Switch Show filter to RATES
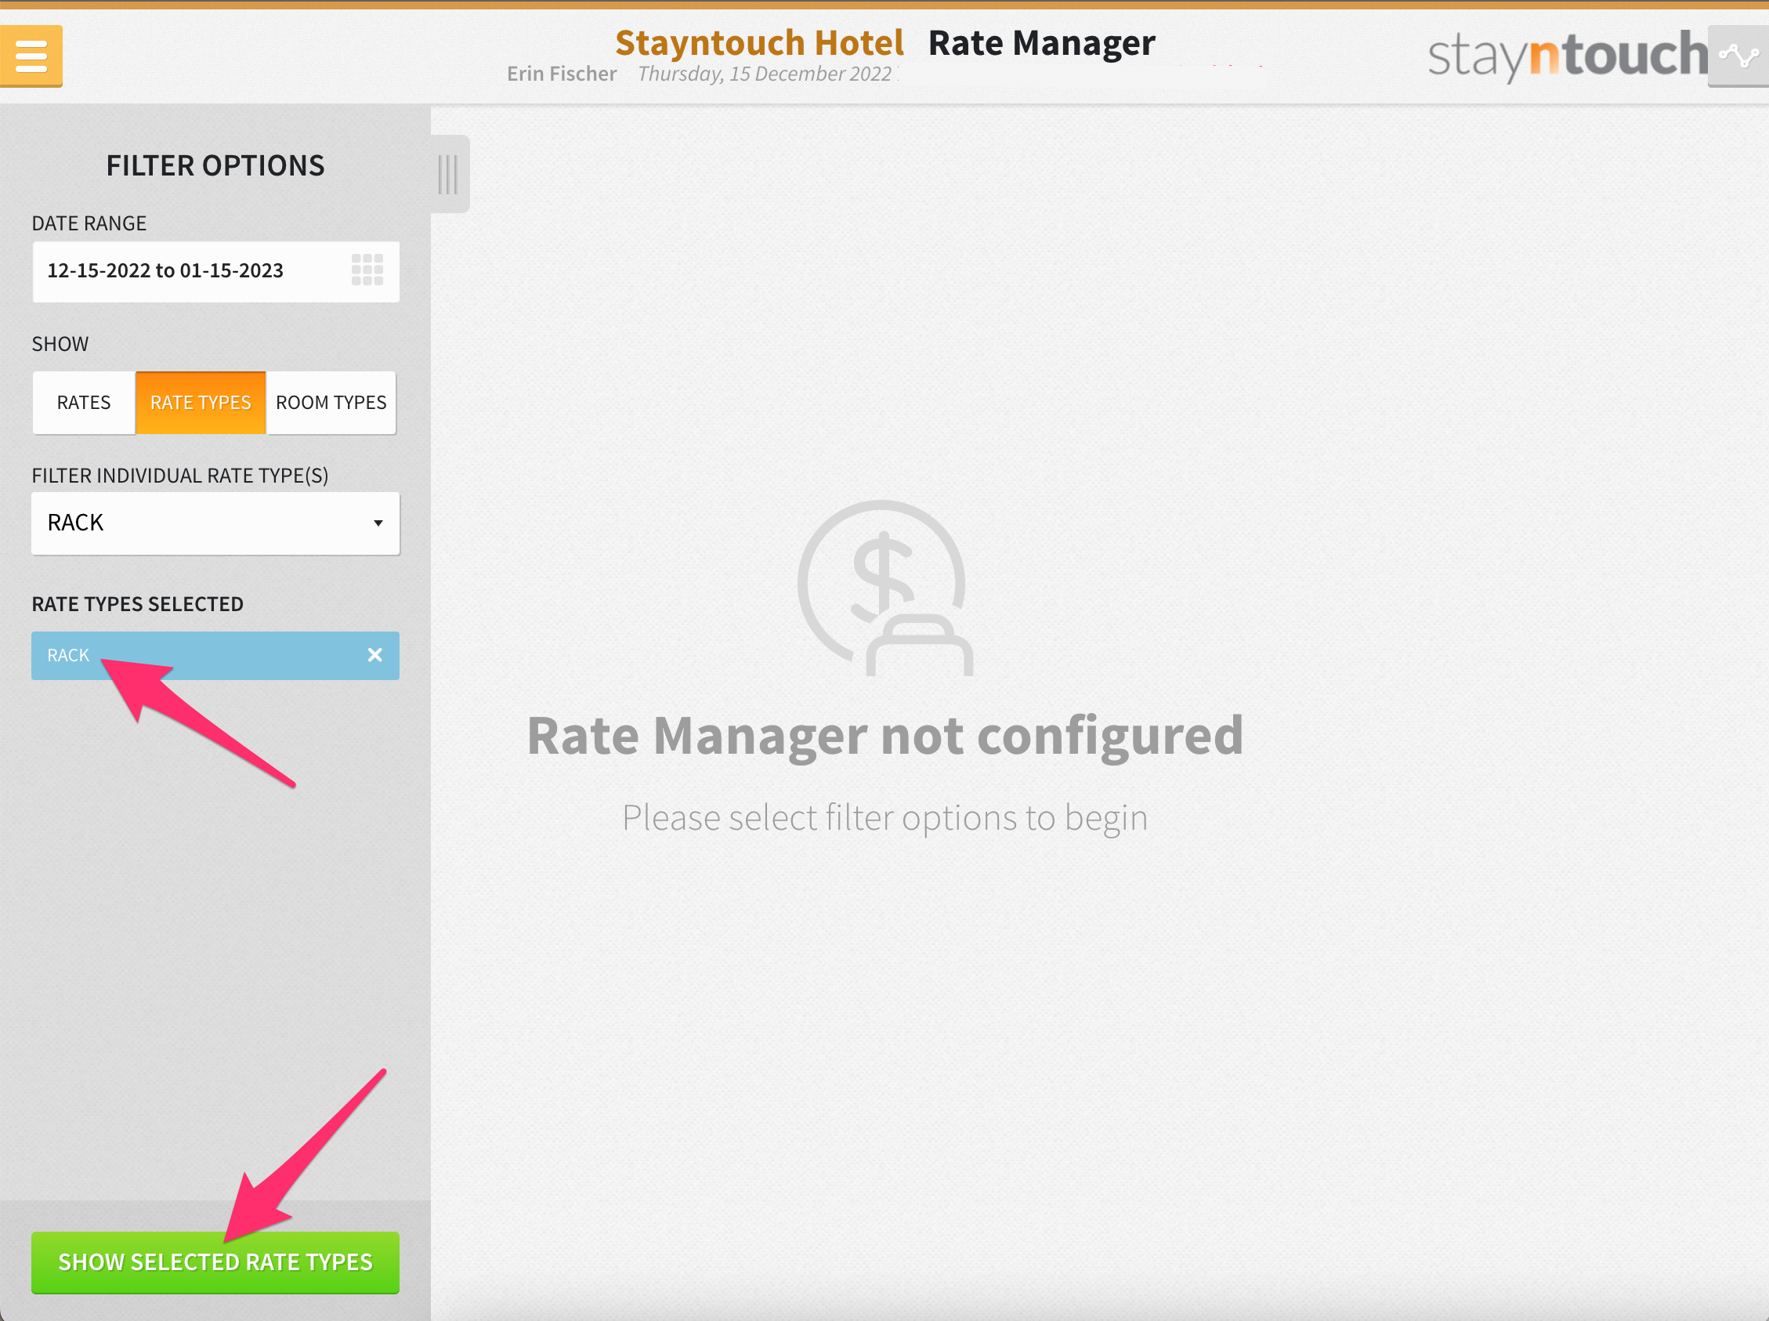The width and height of the screenshot is (1769, 1321). pyautogui.click(x=84, y=402)
